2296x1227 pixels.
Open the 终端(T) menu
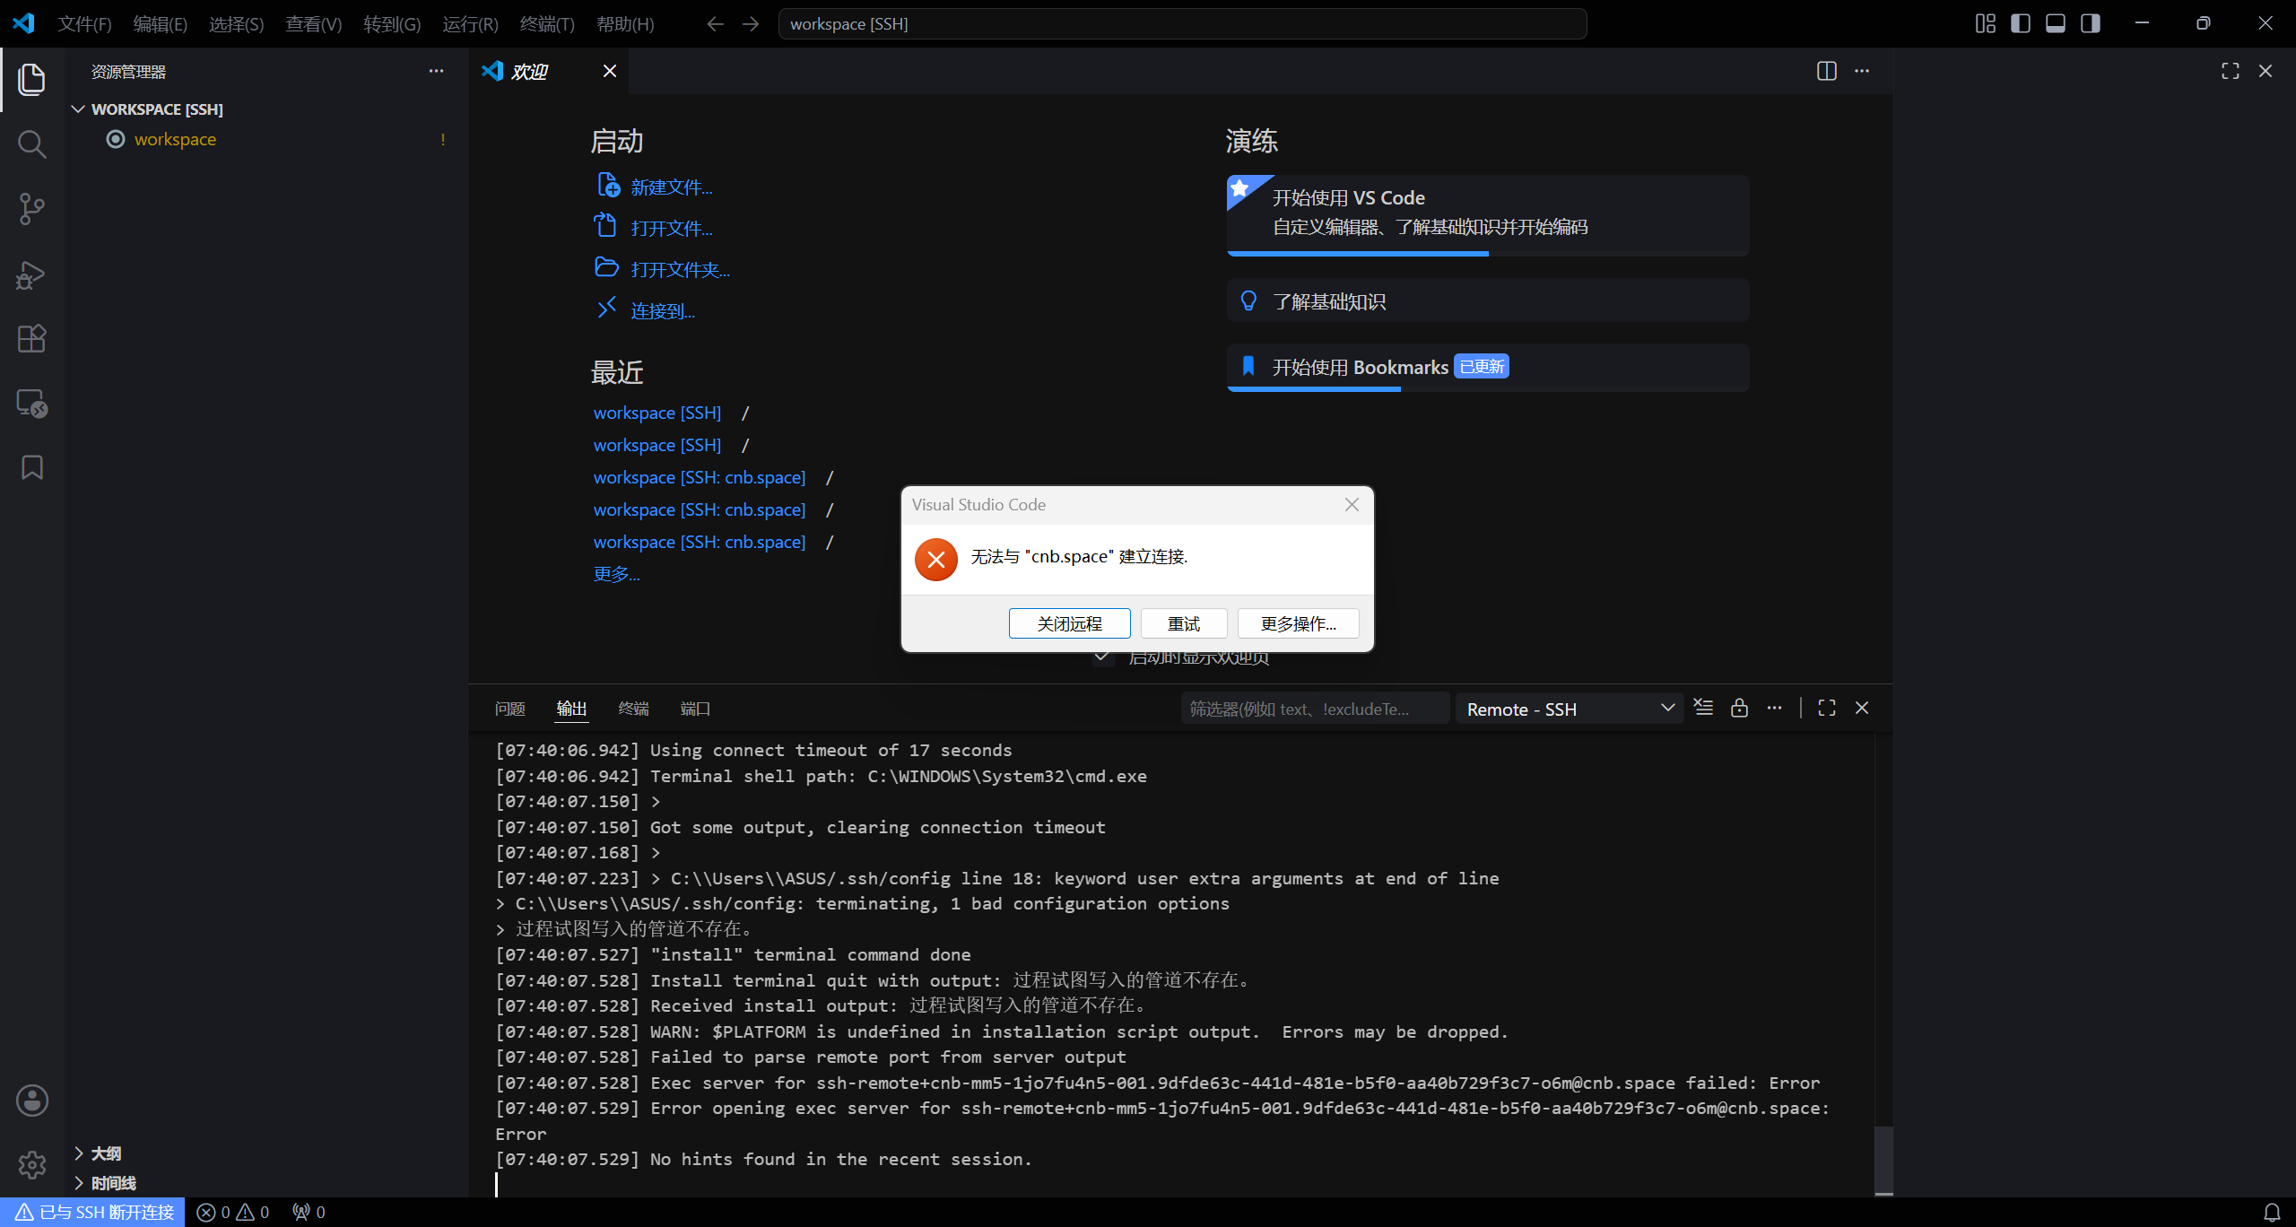[547, 24]
